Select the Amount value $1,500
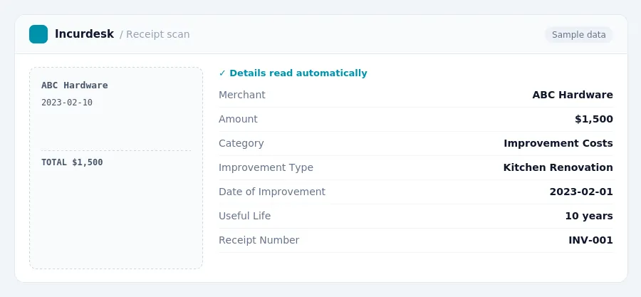641x297 pixels. 593,119
